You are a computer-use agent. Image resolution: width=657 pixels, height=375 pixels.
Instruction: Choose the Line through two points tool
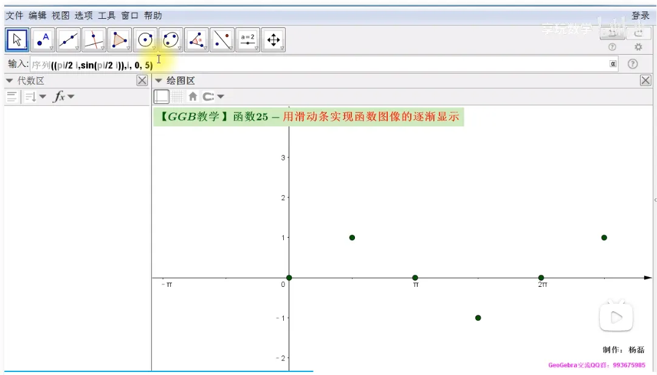pos(69,40)
